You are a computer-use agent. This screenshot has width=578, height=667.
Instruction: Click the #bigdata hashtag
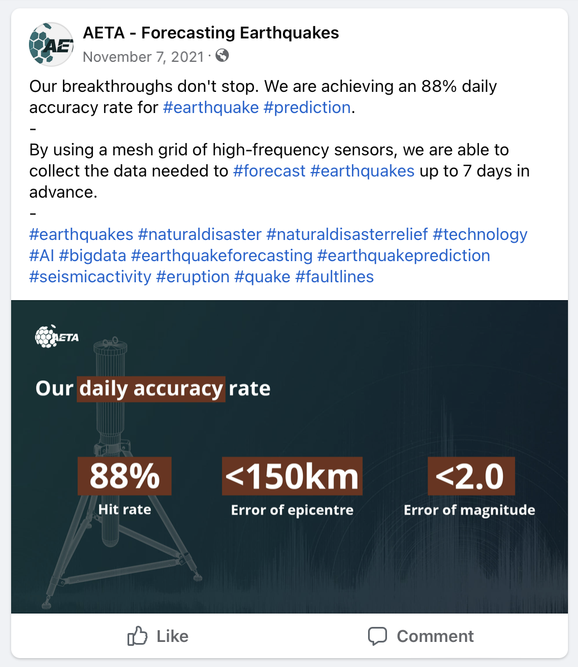click(92, 256)
